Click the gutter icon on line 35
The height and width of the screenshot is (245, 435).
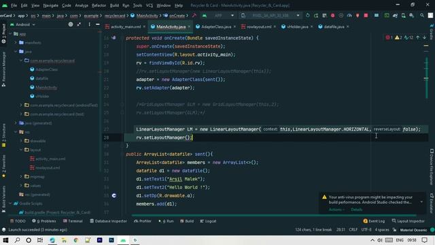click(114, 195)
